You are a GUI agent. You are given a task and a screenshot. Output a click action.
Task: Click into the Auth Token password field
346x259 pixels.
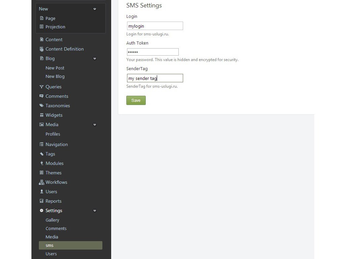tap(152, 52)
